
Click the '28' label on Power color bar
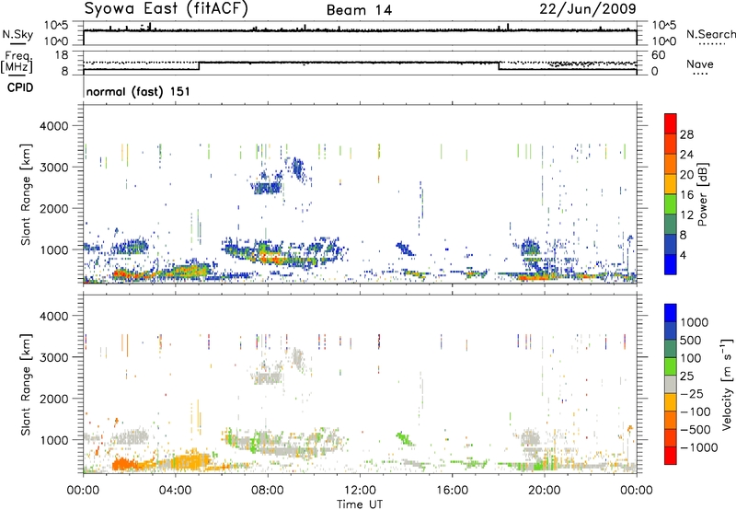pyautogui.click(x=686, y=134)
